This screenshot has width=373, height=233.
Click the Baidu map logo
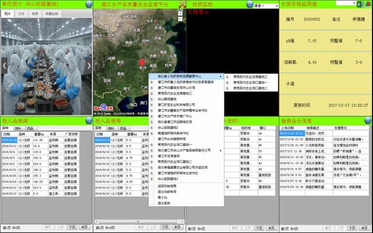(x=102, y=107)
